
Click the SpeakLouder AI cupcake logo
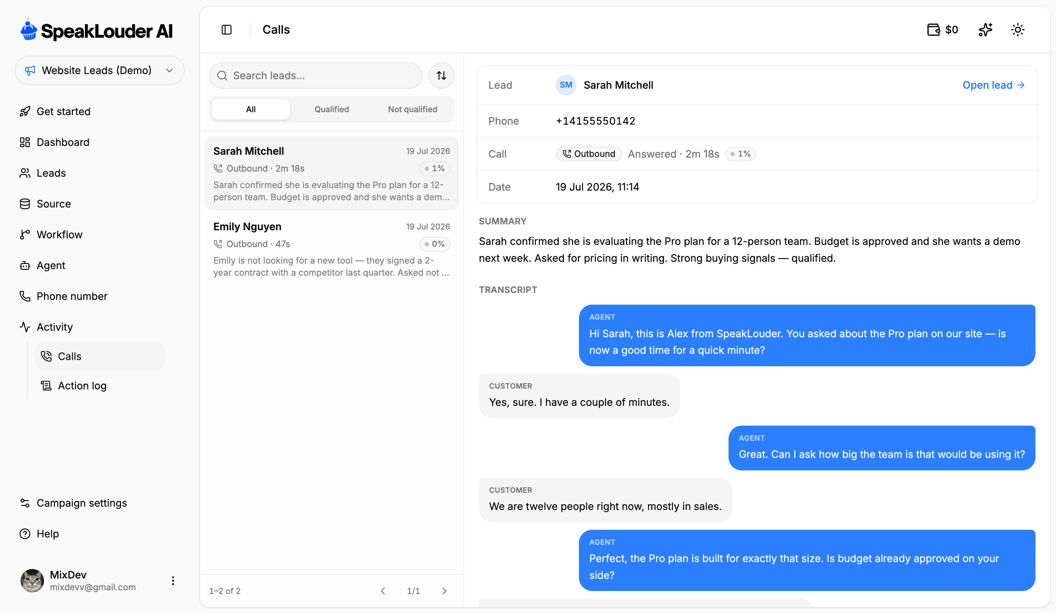pyautogui.click(x=29, y=30)
